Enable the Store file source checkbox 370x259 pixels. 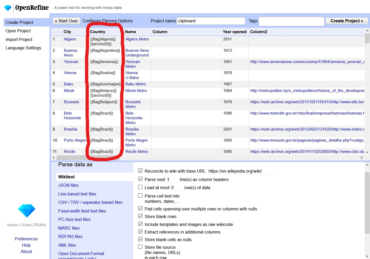(x=140, y=247)
